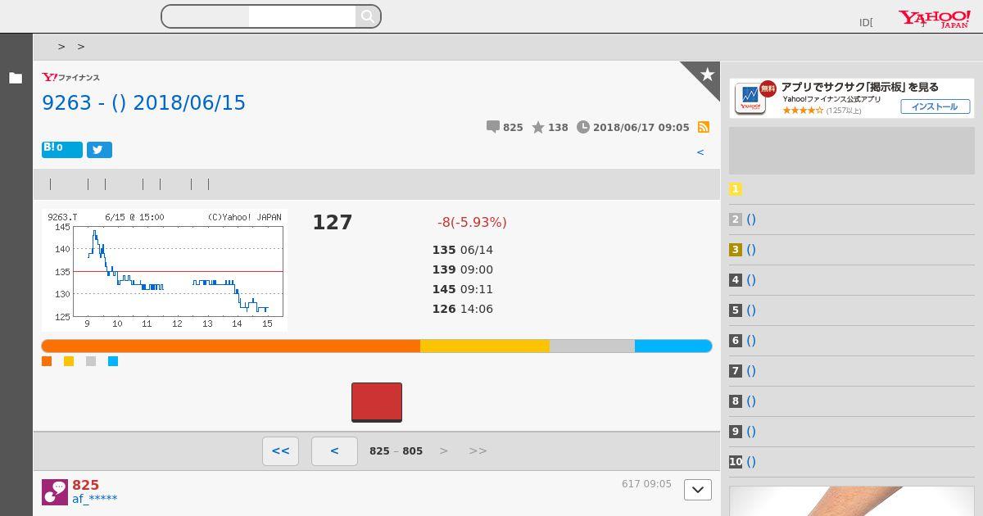Click the greyed-out >> last page control
The image size is (983, 516).
click(478, 450)
